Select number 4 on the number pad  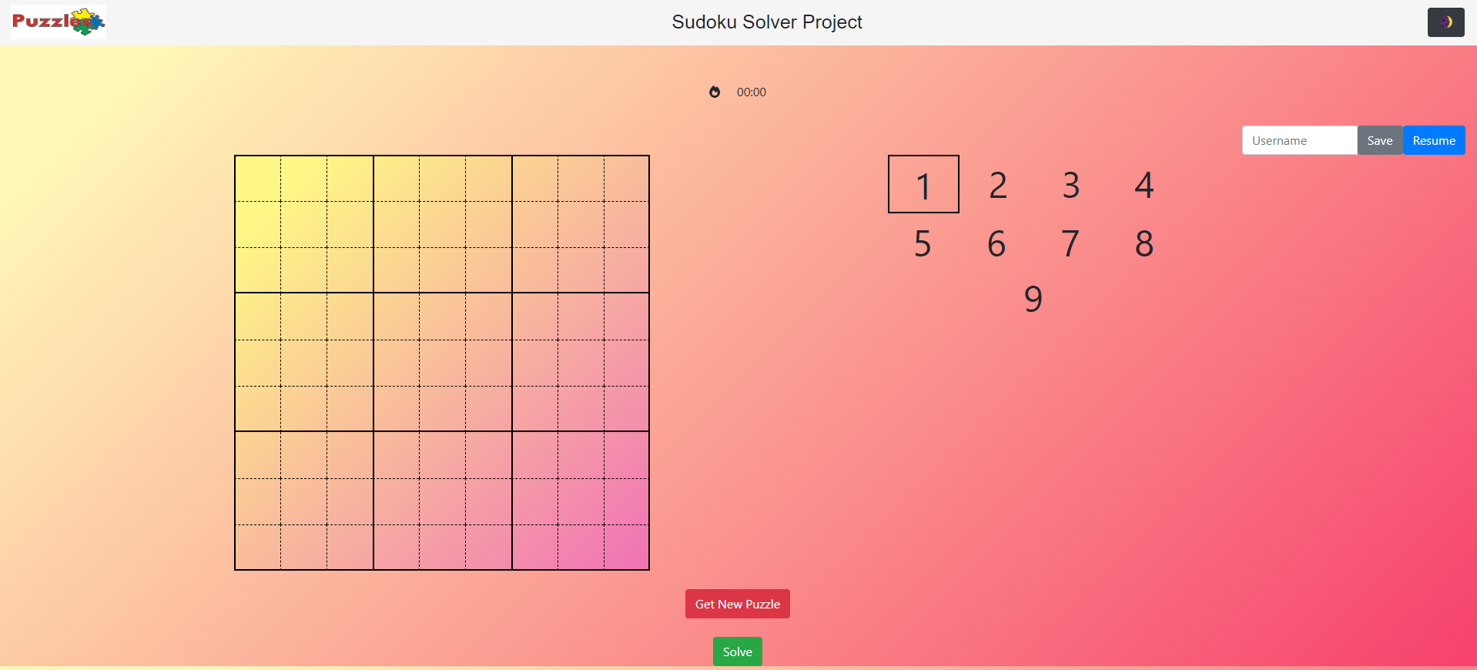pos(1144,185)
